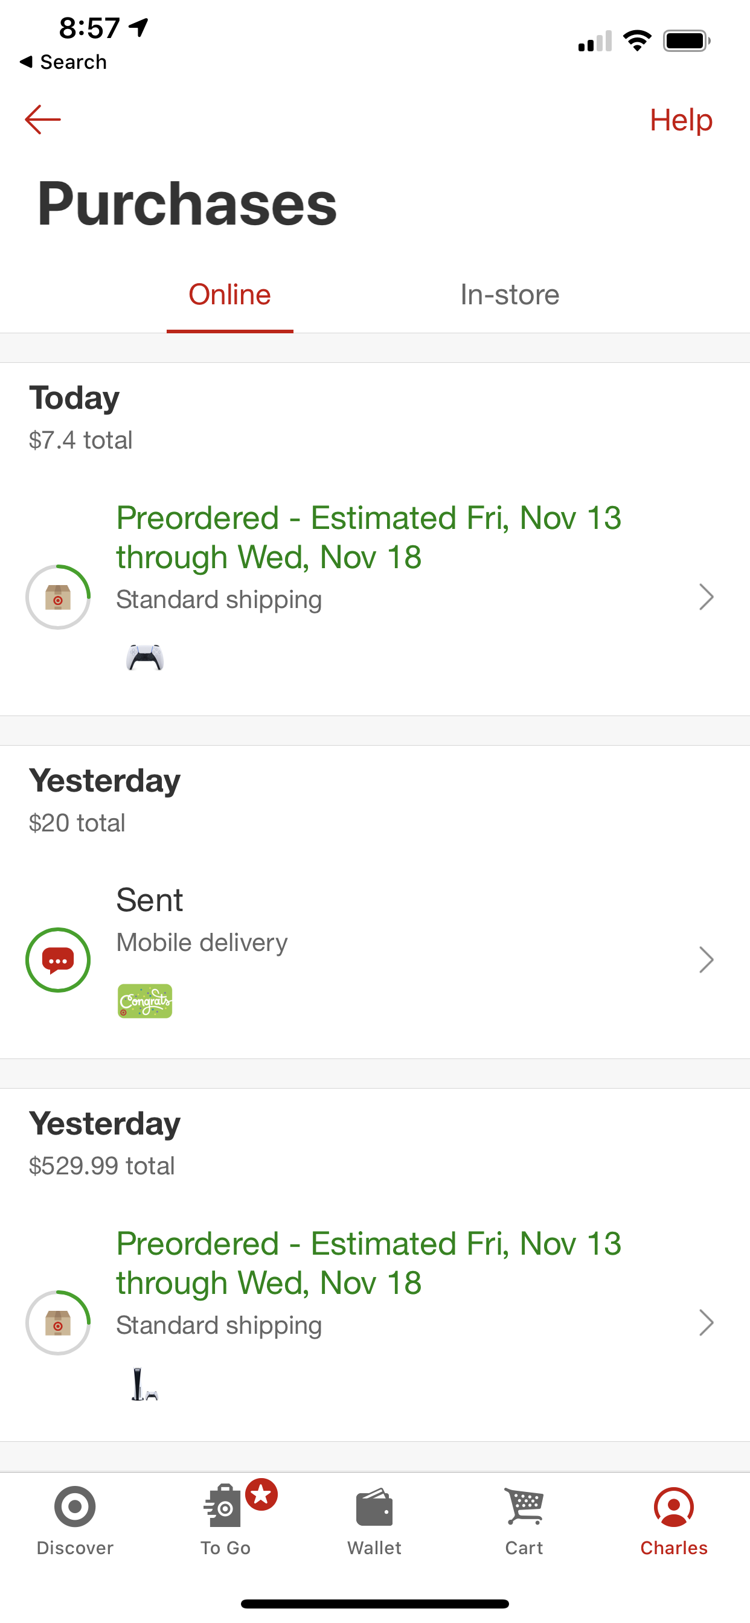Tap the red back arrow icon
The height and width of the screenshot is (1623, 750).
43,120
